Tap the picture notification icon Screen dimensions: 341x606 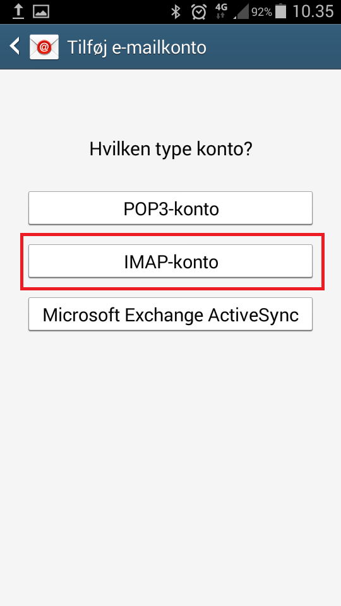(41, 11)
